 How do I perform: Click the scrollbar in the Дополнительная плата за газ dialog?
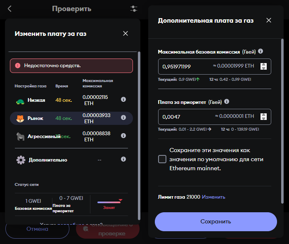click(x=282, y=121)
